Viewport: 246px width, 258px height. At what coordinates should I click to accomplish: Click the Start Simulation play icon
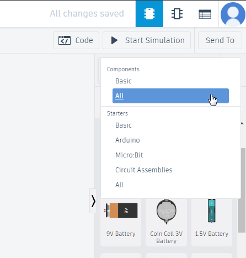tap(114, 40)
